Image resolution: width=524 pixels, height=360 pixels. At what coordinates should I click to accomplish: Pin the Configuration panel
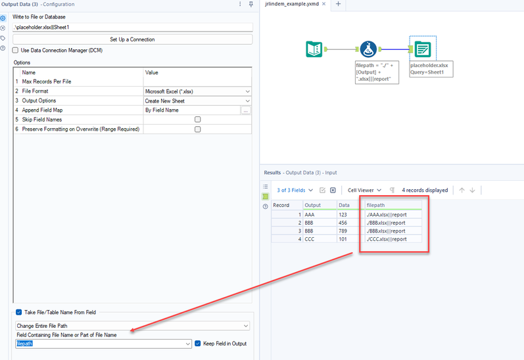(251, 4)
